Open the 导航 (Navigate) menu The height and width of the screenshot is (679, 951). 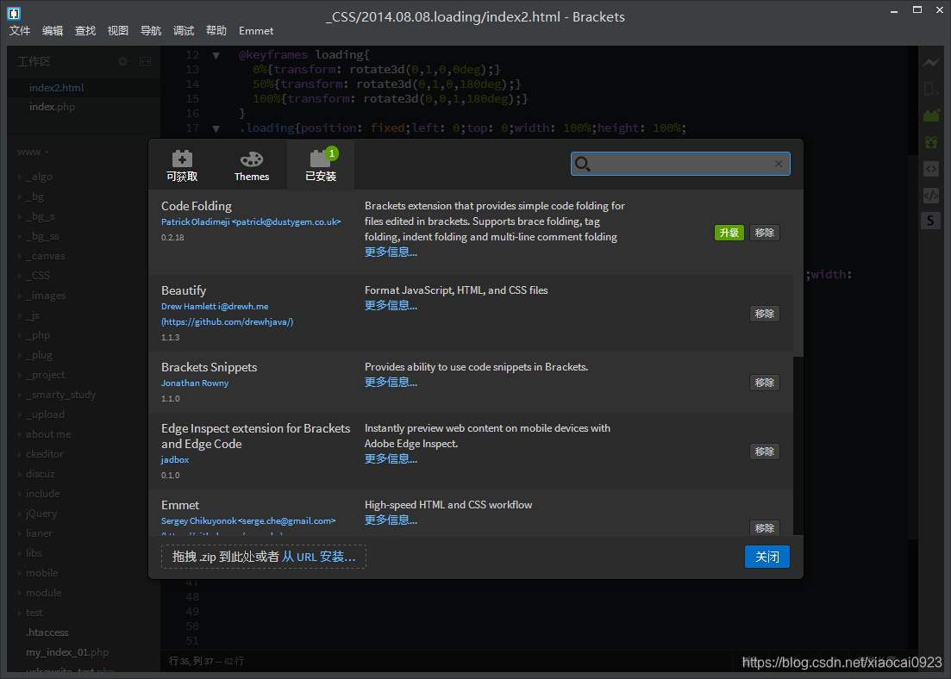(x=151, y=31)
